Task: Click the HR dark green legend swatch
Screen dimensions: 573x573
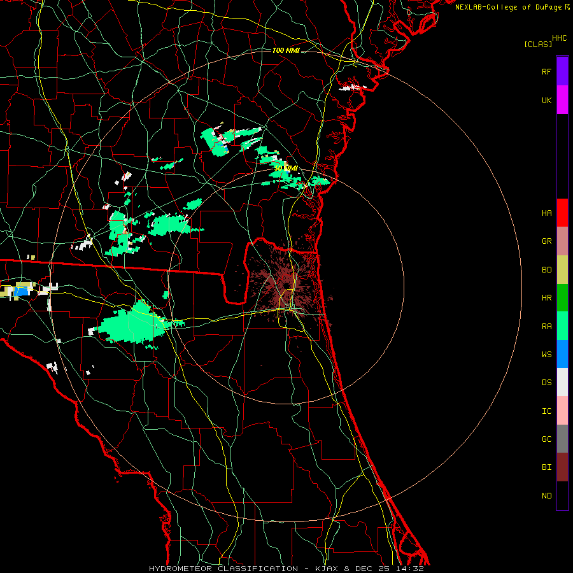Action: [x=562, y=298]
